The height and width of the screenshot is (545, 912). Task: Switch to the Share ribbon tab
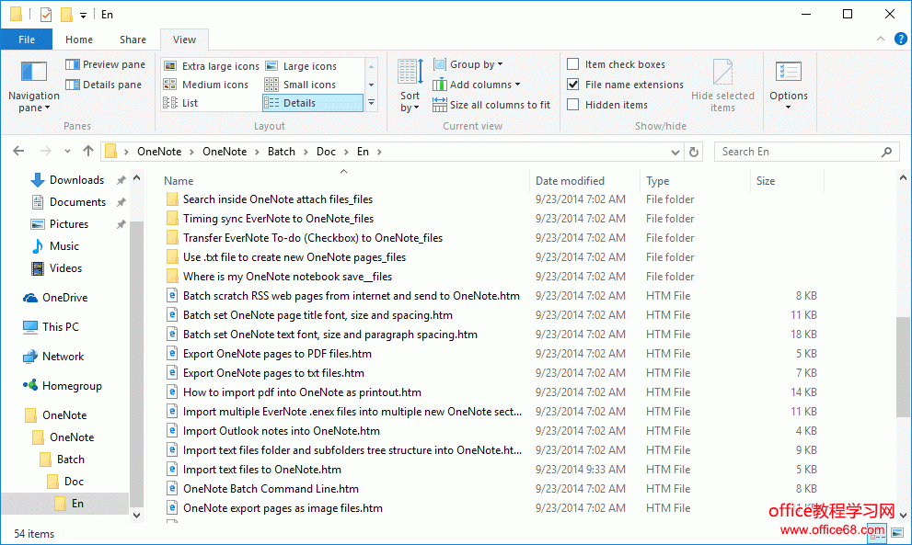click(x=133, y=40)
